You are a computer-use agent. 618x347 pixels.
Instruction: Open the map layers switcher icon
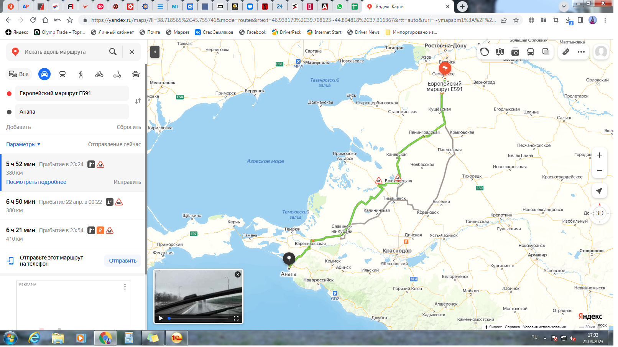(x=546, y=52)
